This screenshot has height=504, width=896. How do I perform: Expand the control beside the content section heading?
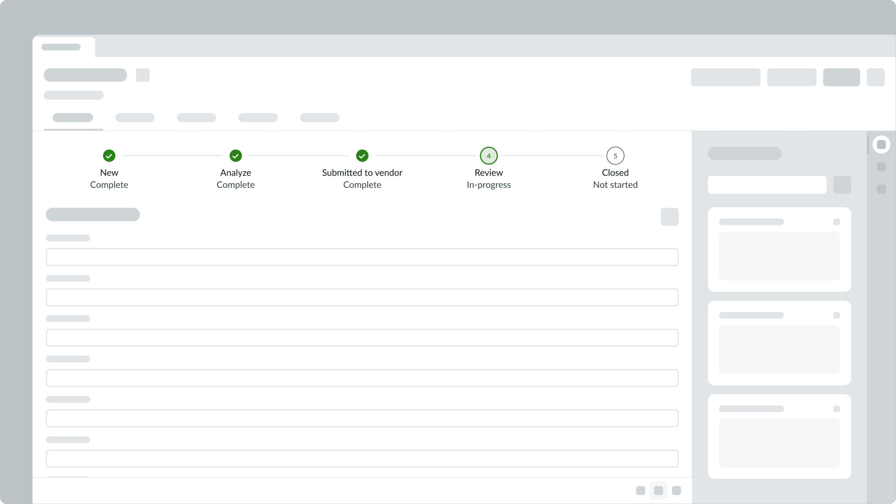(x=670, y=216)
